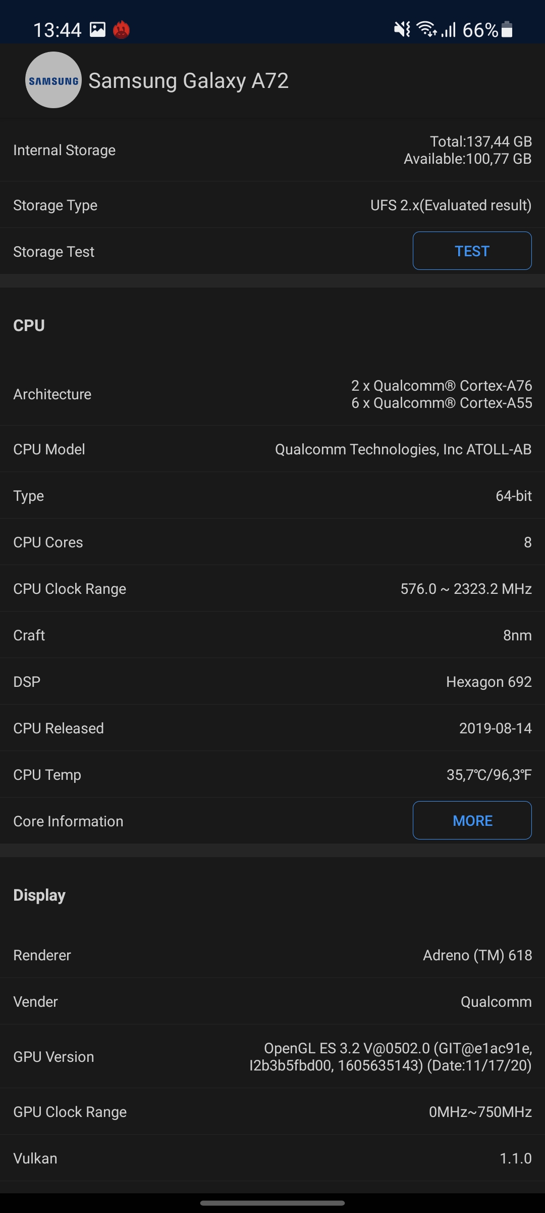Select the Renderer Adreno 618 row

pyautogui.click(x=272, y=955)
